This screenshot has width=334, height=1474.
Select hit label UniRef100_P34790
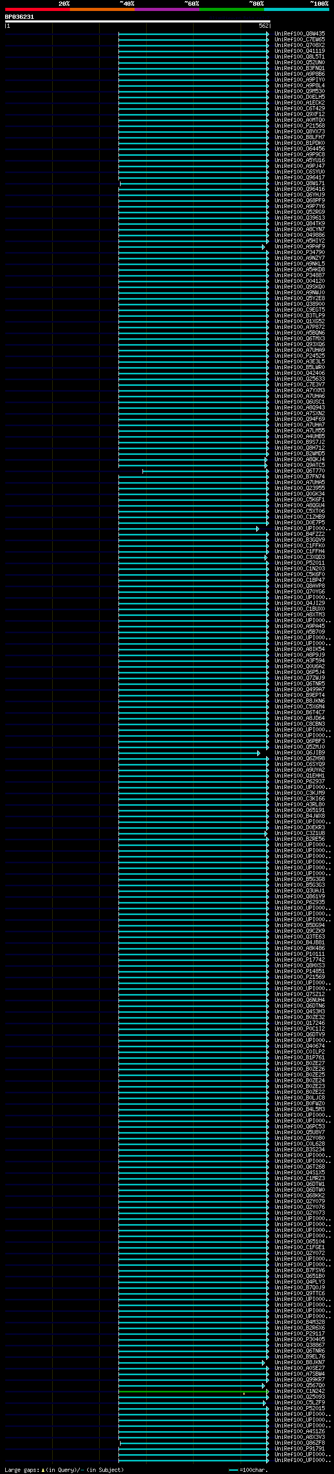pyautogui.click(x=300, y=253)
